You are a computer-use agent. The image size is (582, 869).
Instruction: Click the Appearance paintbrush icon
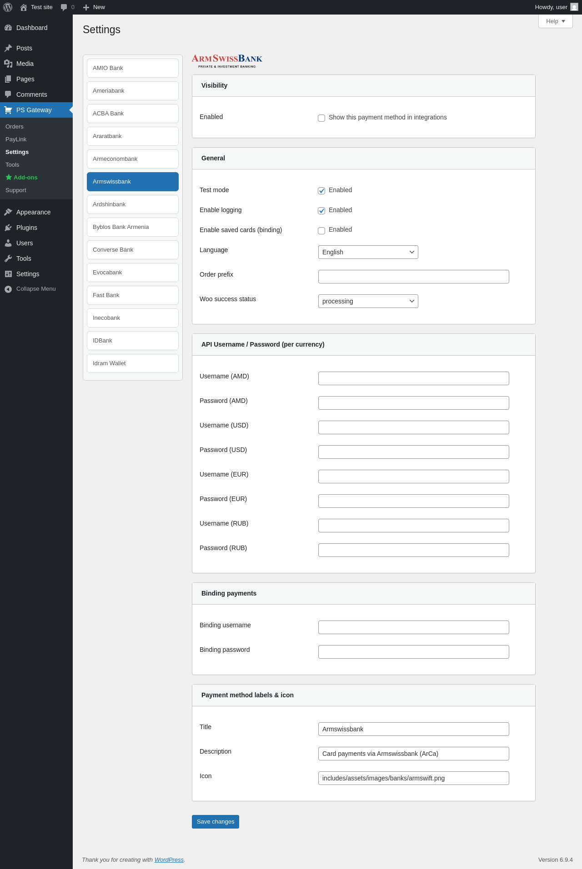tap(8, 212)
